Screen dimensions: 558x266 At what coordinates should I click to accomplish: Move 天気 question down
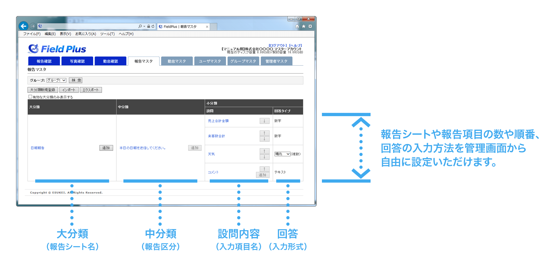(264, 157)
